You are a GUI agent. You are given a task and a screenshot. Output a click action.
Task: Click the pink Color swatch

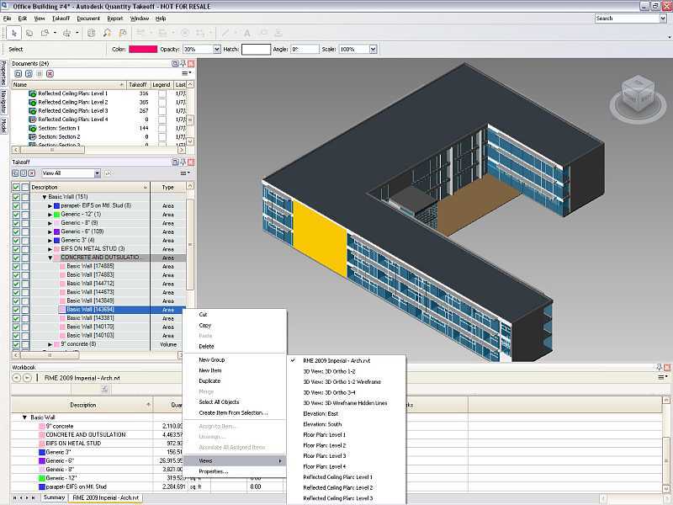pyautogui.click(x=142, y=50)
